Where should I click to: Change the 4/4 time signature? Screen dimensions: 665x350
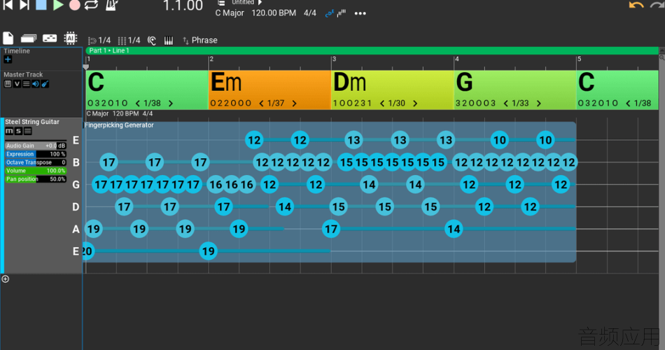310,13
